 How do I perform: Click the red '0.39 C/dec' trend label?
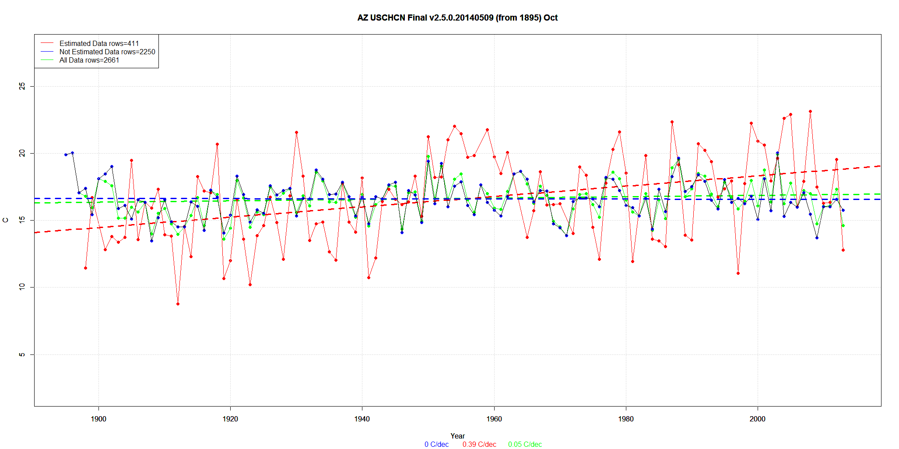(479, 444)
